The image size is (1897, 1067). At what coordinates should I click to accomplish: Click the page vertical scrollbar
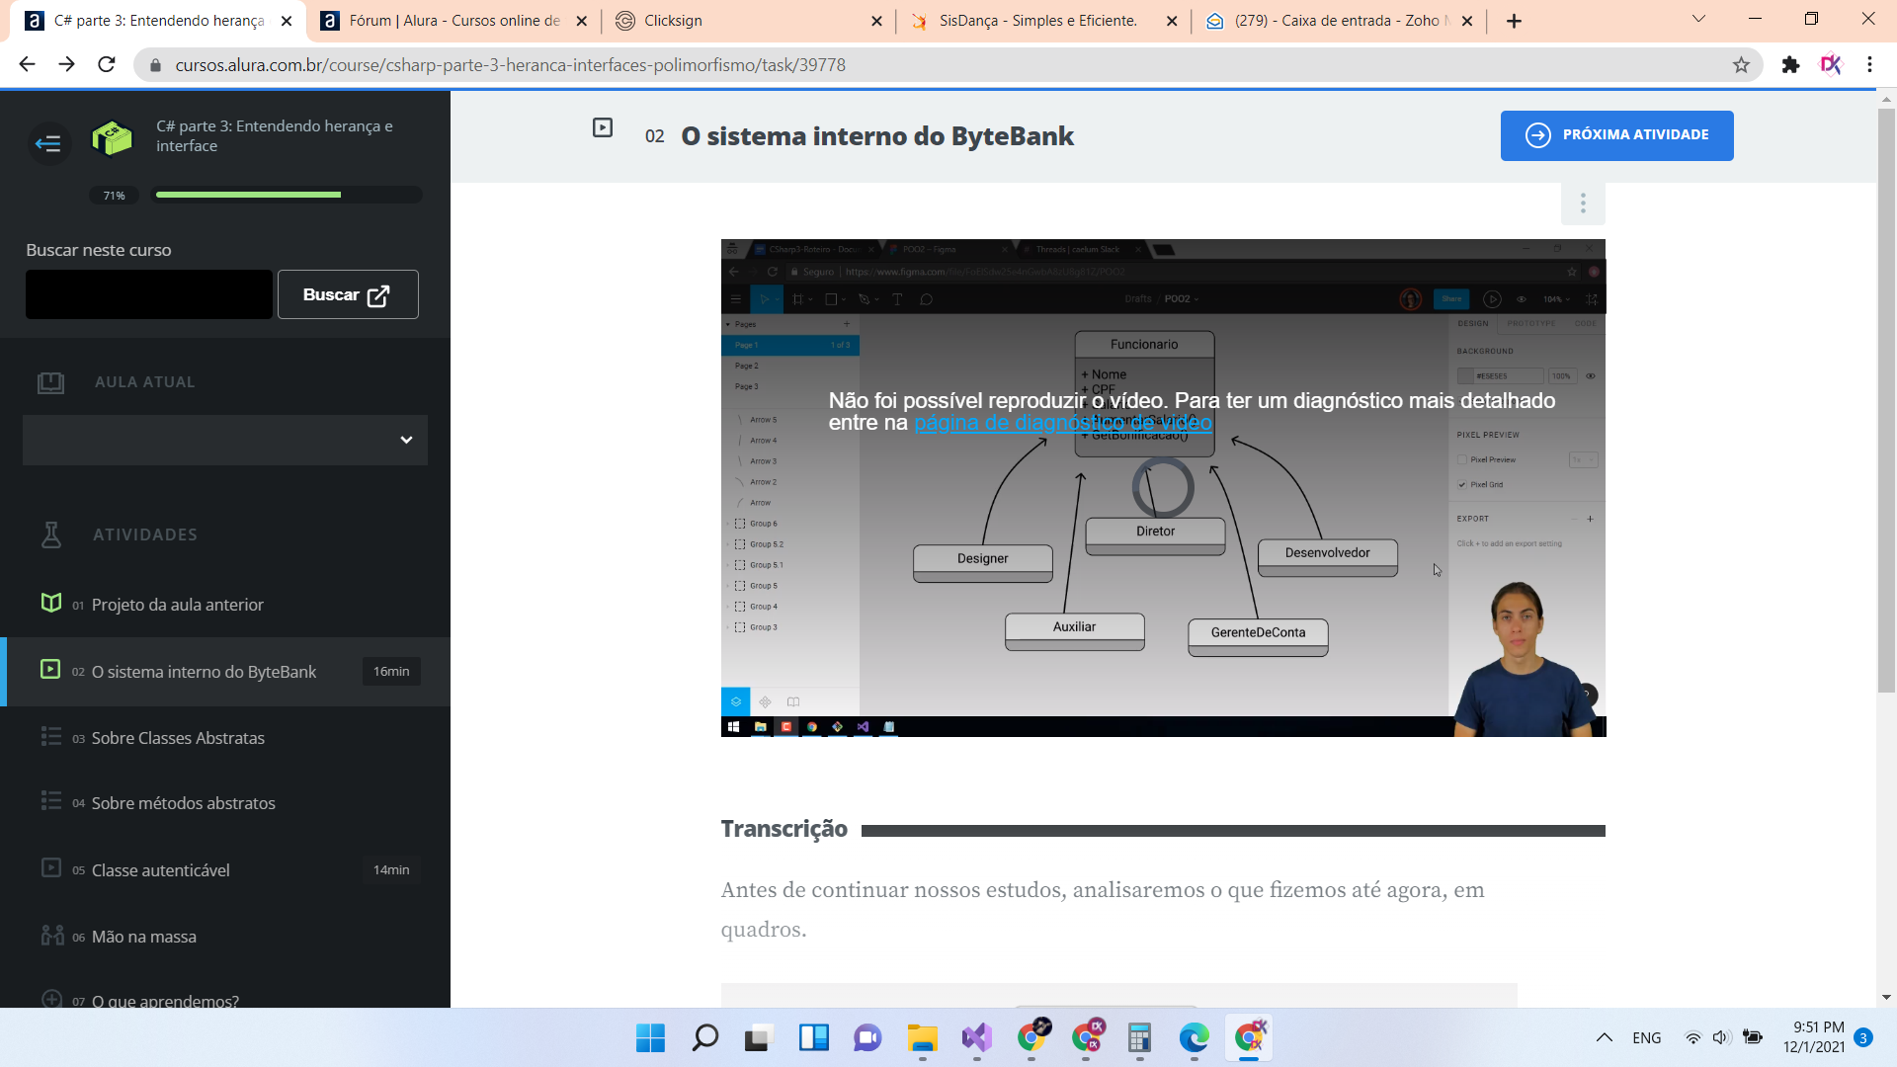(1887, 400)
